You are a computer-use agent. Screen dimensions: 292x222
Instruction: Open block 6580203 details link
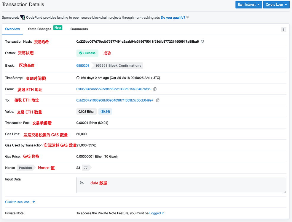tap(83, 65)
